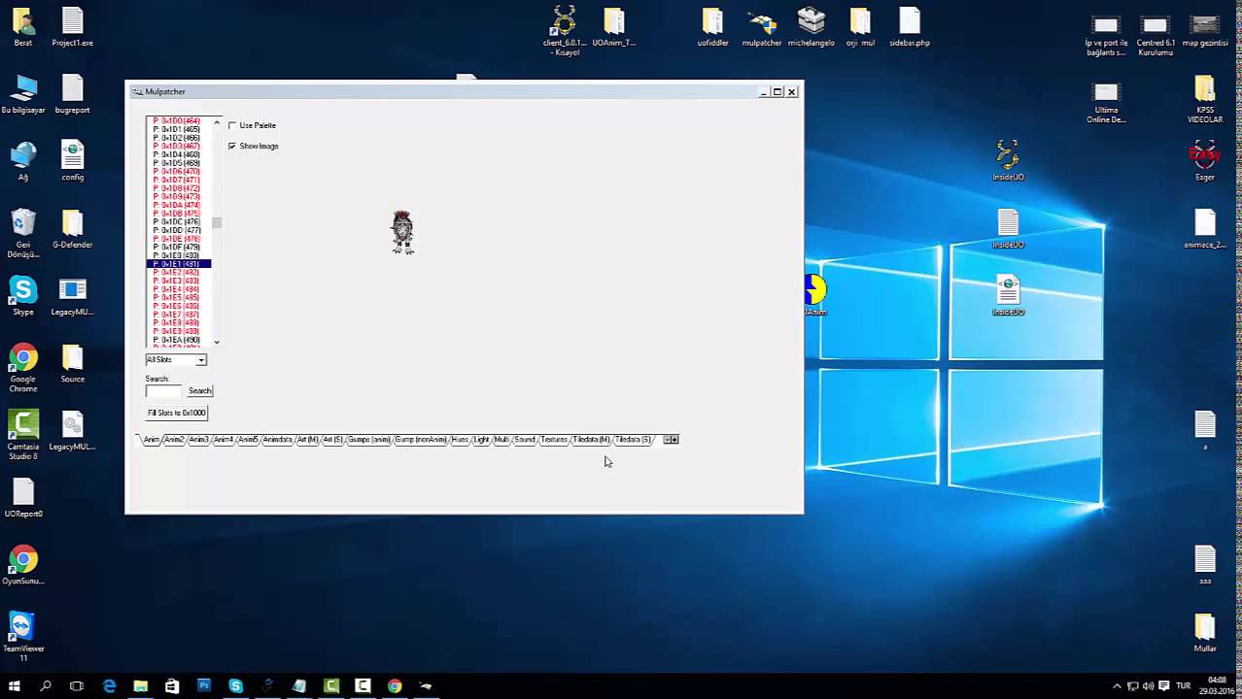Select slot P: 0x1D4 (468)
Screen dimensions: 1242x699
click(177, 155)
